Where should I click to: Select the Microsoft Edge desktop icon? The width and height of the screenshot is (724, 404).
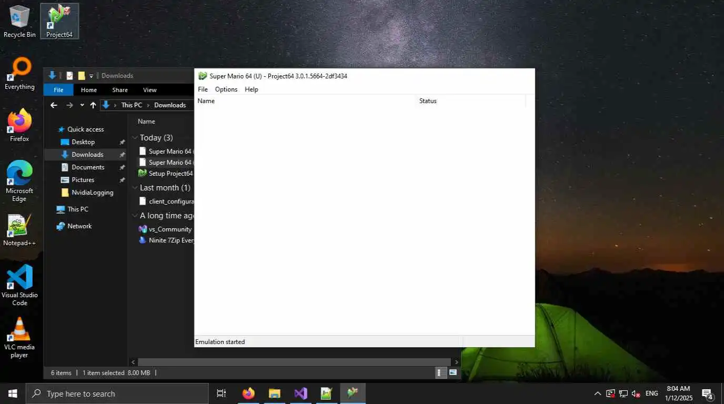19,181
